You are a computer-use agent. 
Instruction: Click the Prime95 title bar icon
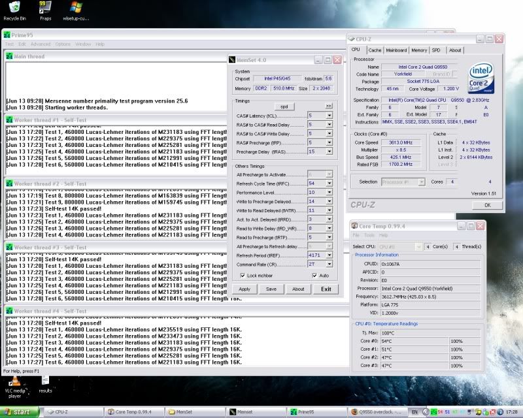7,35
